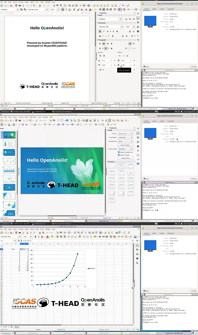Toggle Underline in the Calc formatting toolbar
The width and height of the screenshot is (198, 335).
click(42, 236)
